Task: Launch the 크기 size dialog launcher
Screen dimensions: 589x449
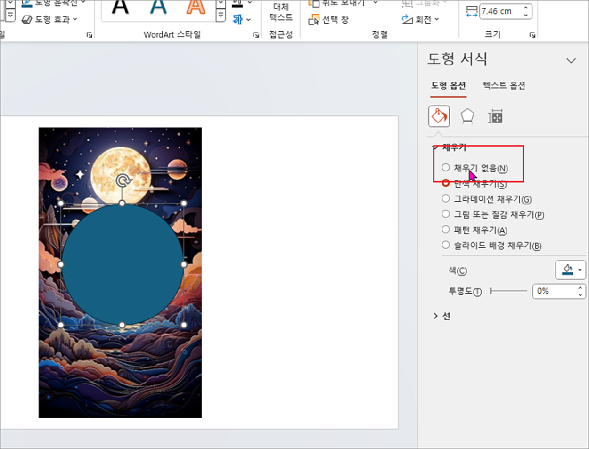Action: (532, 35)
